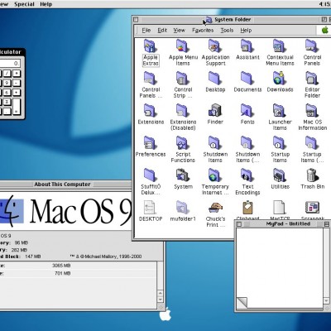
Task: Select the Scrapbook file icon
Action: click(312, 207)
